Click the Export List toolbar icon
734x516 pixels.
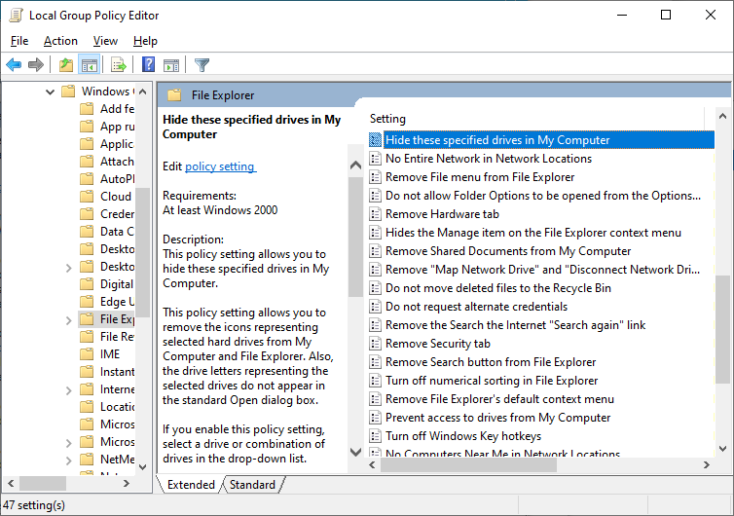[119, 65]
